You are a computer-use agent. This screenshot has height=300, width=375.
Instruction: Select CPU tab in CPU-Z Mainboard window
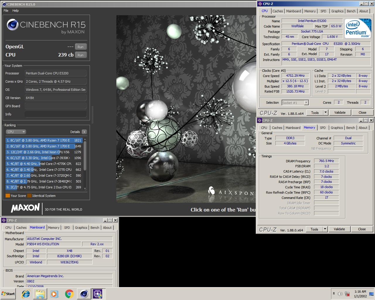click(8, 228)
